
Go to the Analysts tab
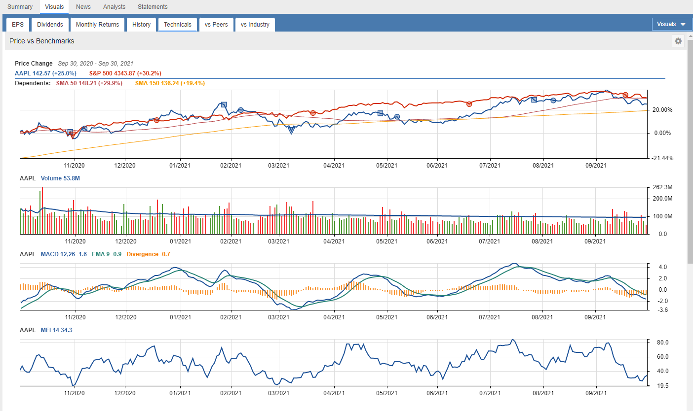[114, 7]
